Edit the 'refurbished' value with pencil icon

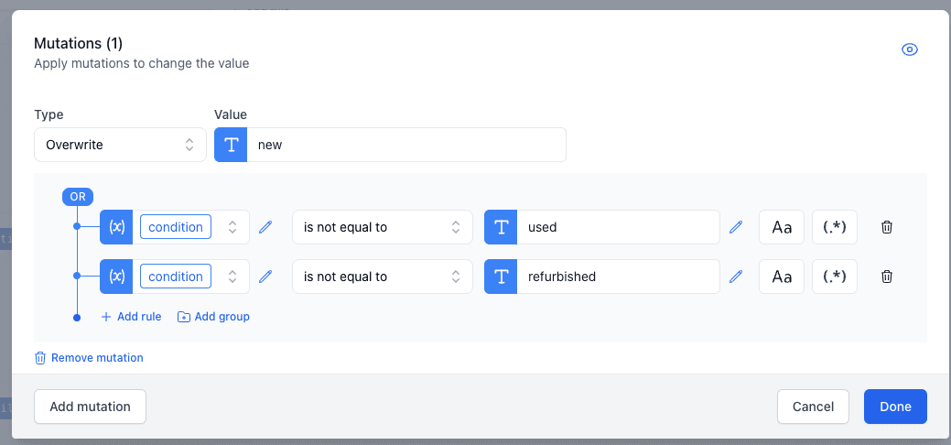(736, 277)
